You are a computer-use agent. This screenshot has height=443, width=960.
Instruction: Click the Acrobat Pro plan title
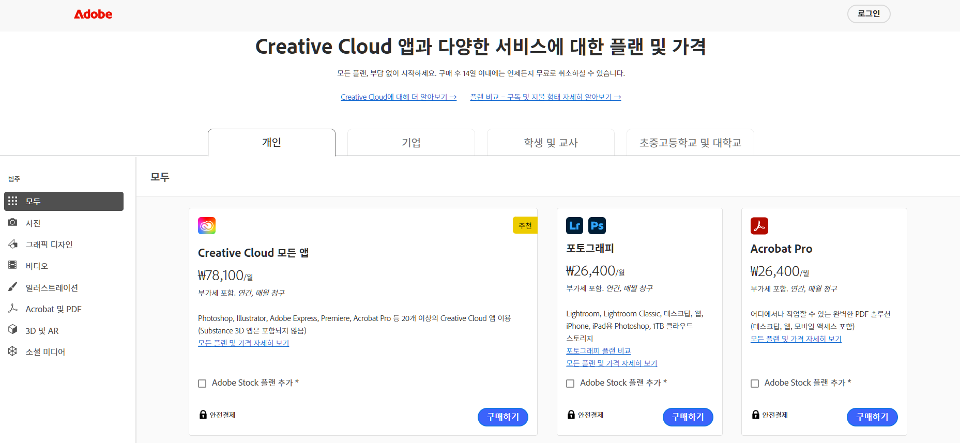[x=781, y=249]
